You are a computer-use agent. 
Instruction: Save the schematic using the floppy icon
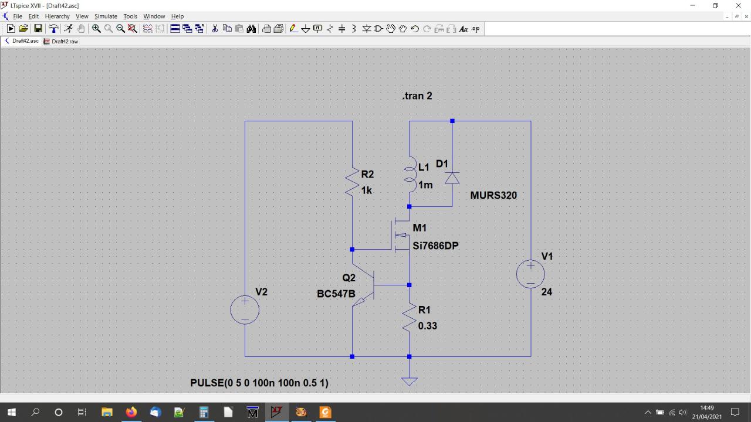(38, 29)
